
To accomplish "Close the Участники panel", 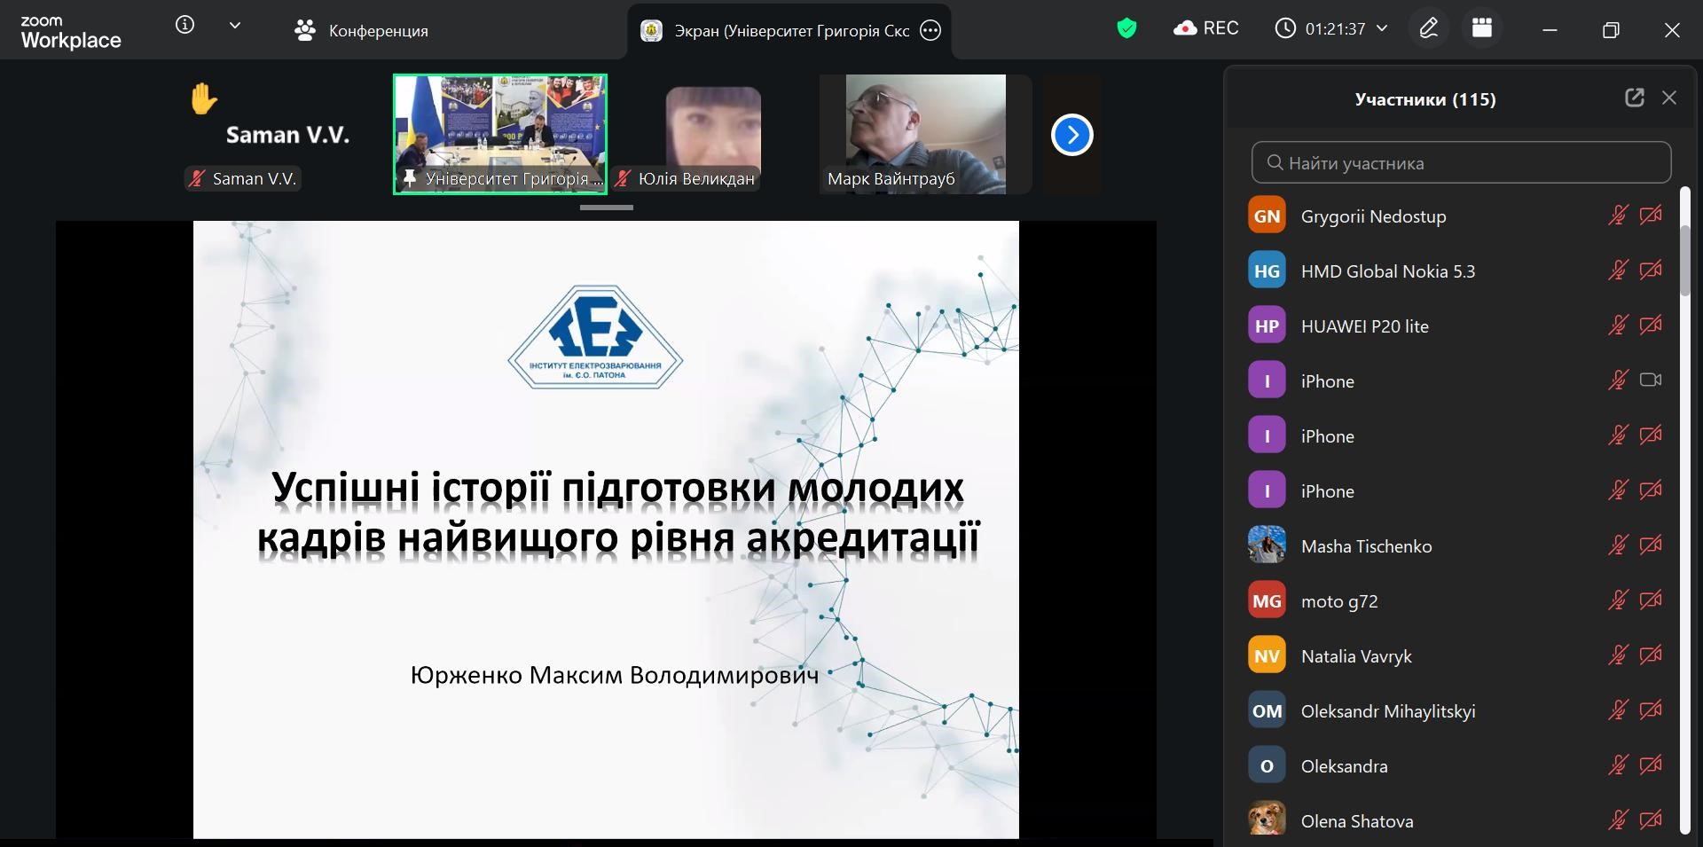I will [x=1669, y=98].
